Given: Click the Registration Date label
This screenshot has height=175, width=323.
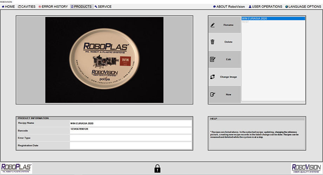Looking at the screenshot, I should tap(28, 145).
